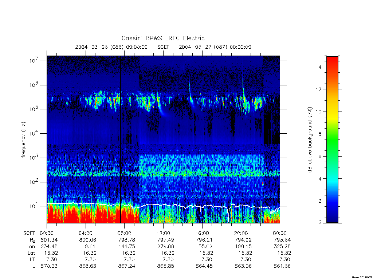
Task: Click the 10^7 frequency tick label
Action: (34, 61)
